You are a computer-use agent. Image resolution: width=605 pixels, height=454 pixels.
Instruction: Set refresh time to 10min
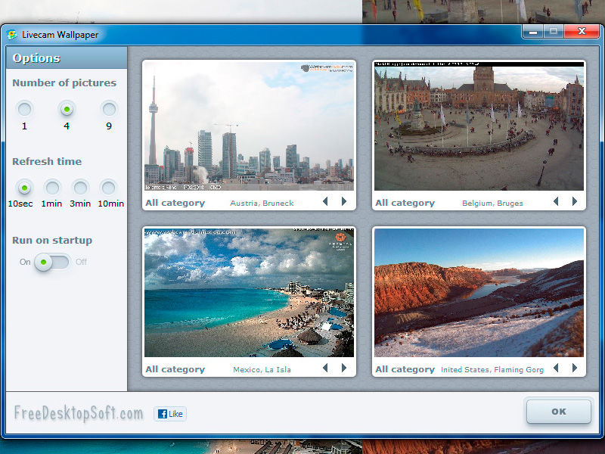109,187
